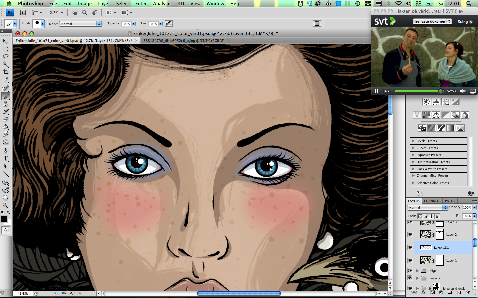Select the Magic Wand tool
The image size is (478, 298).
(6, 65)
